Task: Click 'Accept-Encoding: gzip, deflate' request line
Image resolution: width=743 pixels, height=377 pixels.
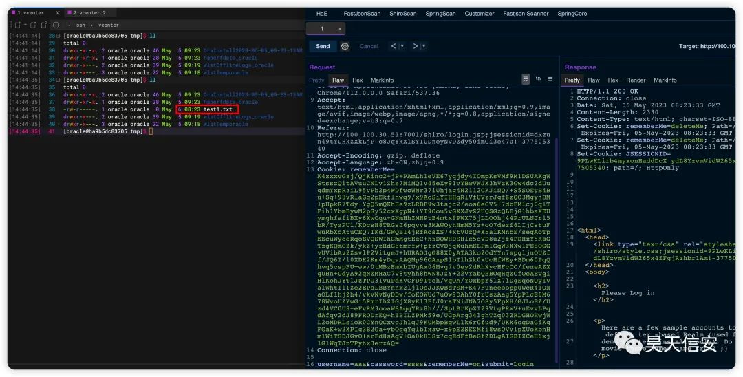Action: (378, 155)
